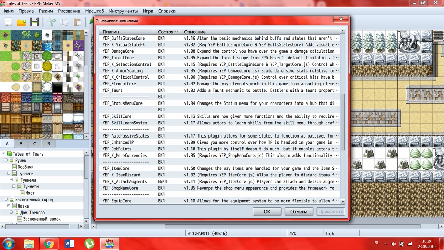
Task: Click the tileset palette scroll-up arrow
Action: [x=87, y=33]
